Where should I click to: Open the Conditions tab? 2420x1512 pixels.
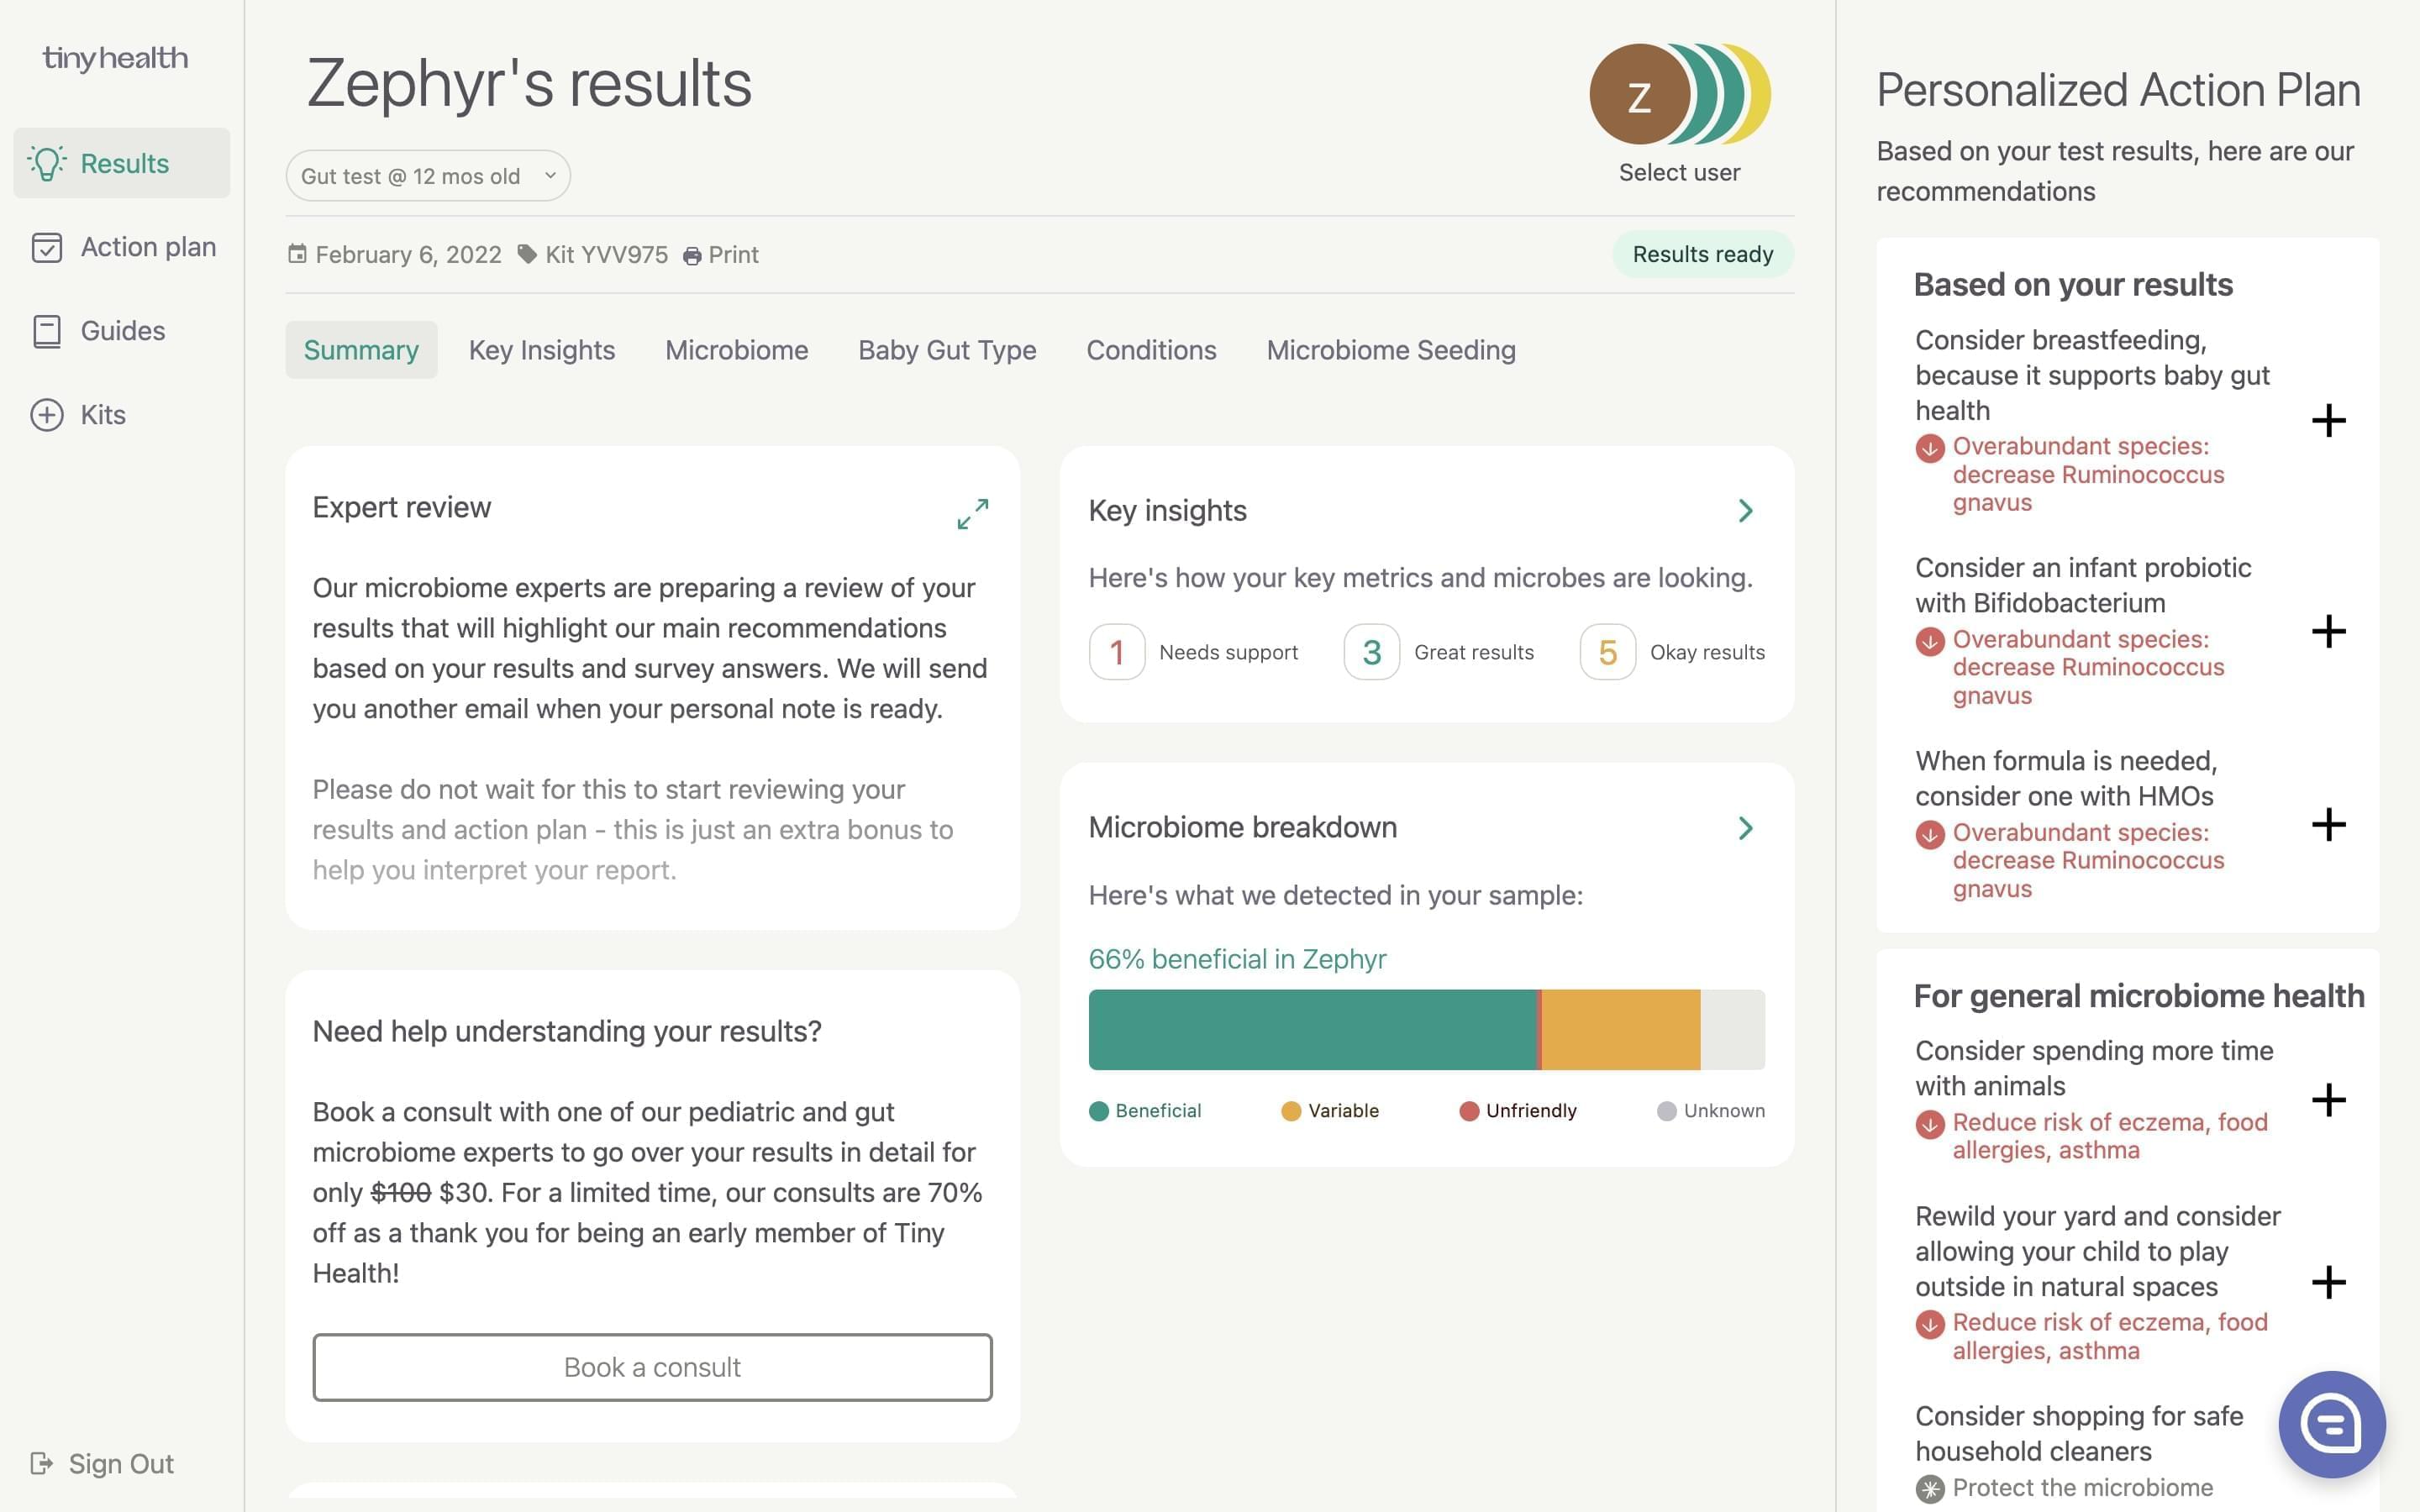click(x=1151, y=350)
